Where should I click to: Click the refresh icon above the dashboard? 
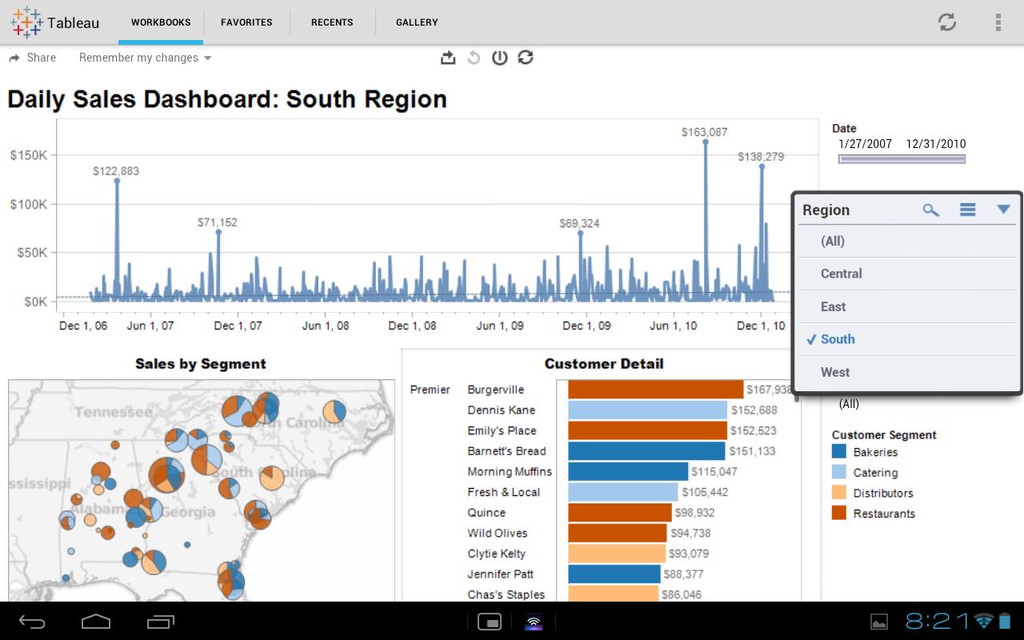point(526,57)
